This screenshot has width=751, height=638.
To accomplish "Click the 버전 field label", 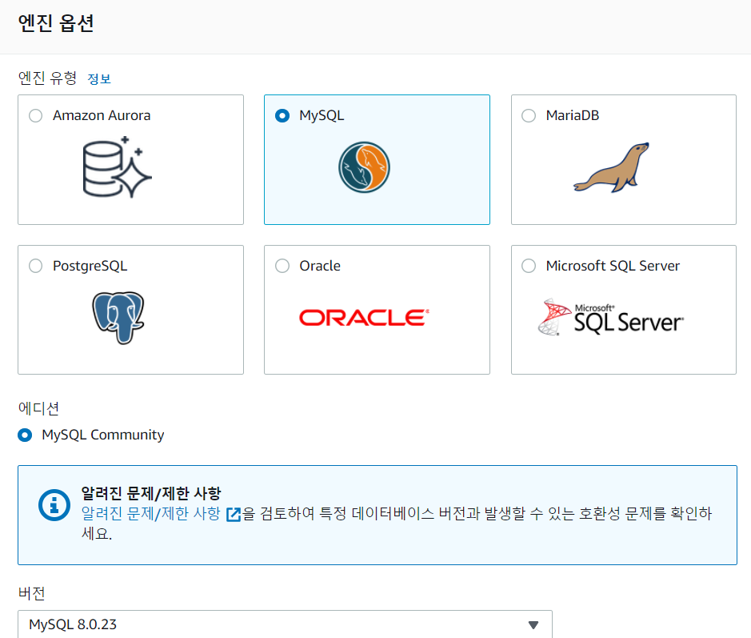I will [x=32, y=593].
